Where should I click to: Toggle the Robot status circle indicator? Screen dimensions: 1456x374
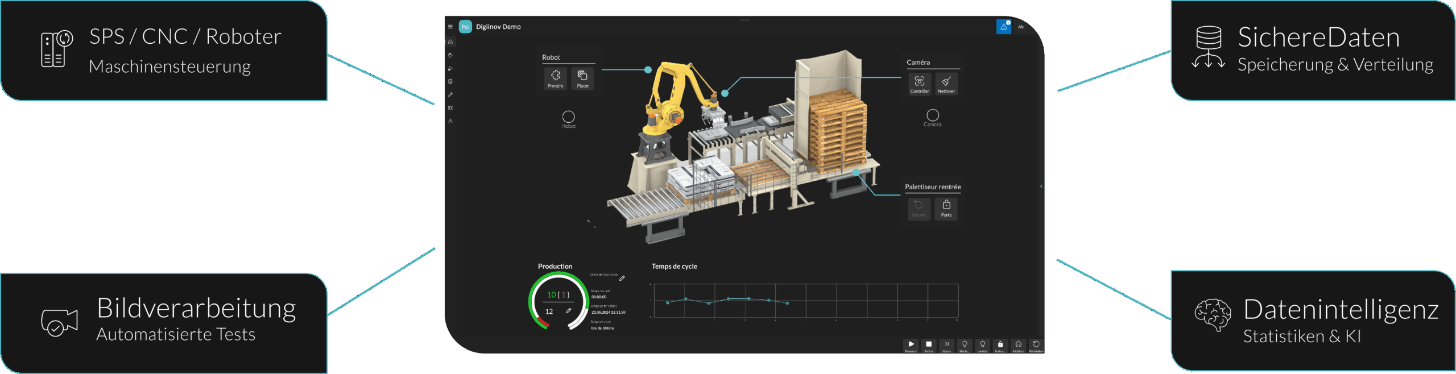[x=568, y=117]
